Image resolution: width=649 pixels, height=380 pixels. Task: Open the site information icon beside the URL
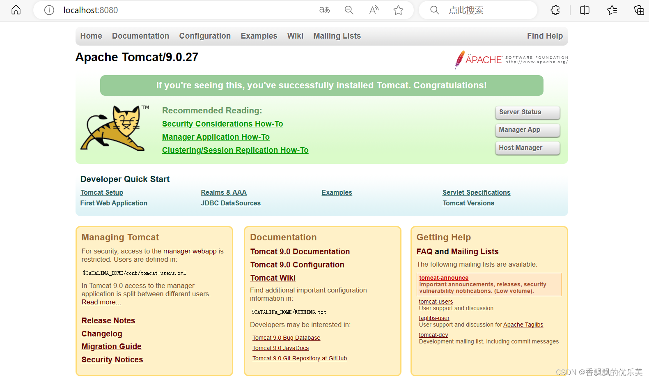pos(49,10)
